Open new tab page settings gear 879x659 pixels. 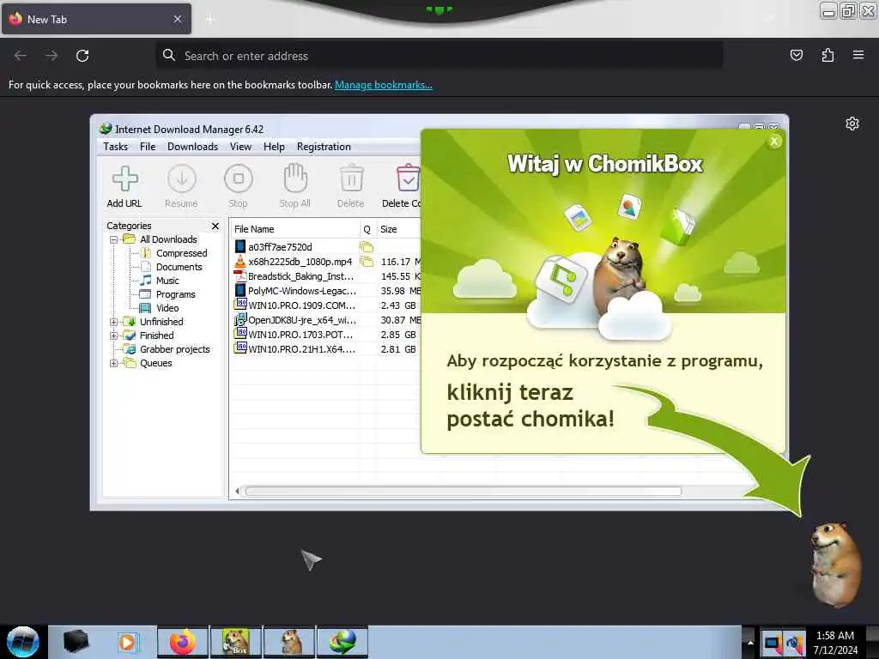point(852,124)
